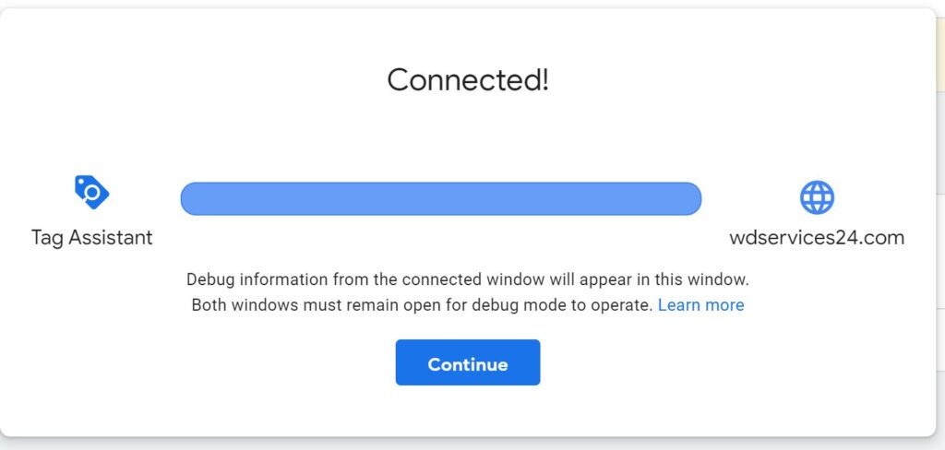This screenshot has width=945, height=450.
Task: Click the "Both windows must remain open" sentence
Action: pos(422,305)
